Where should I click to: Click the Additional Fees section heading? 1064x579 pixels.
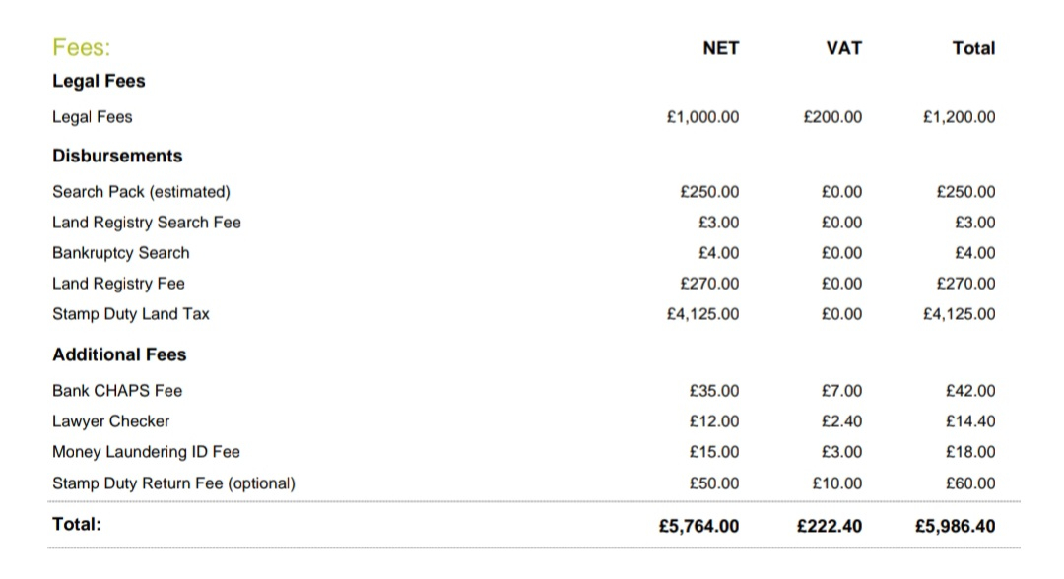(x=119, y=354)
